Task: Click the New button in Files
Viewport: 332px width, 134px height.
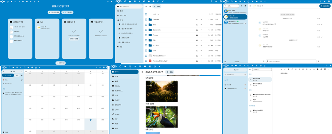Action: pyautogui.click(x=157, y=6)
